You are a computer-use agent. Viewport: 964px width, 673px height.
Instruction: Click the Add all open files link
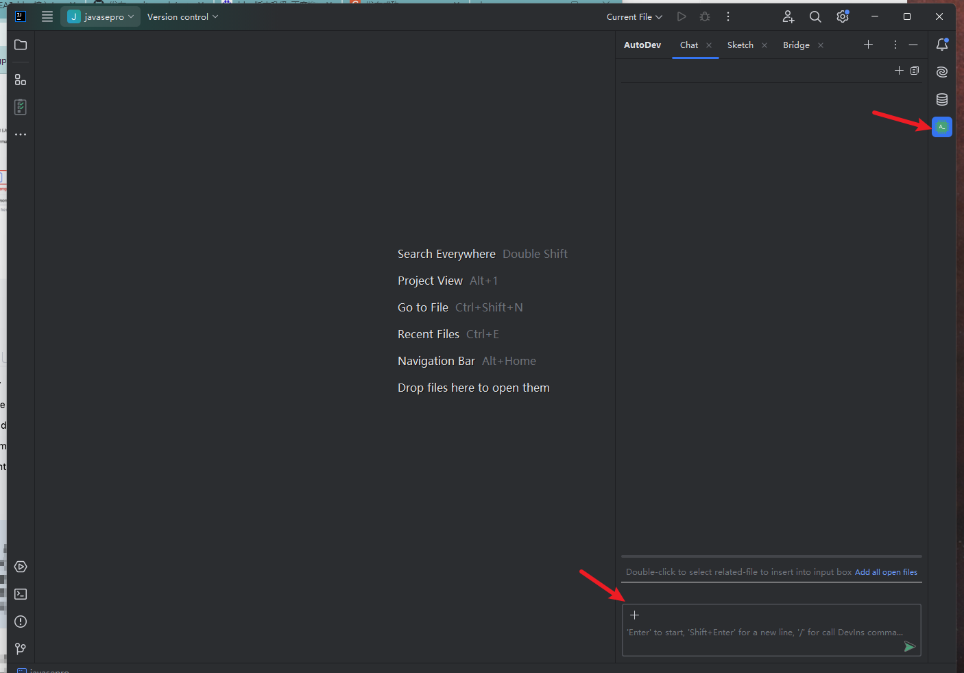pos(887,571)
